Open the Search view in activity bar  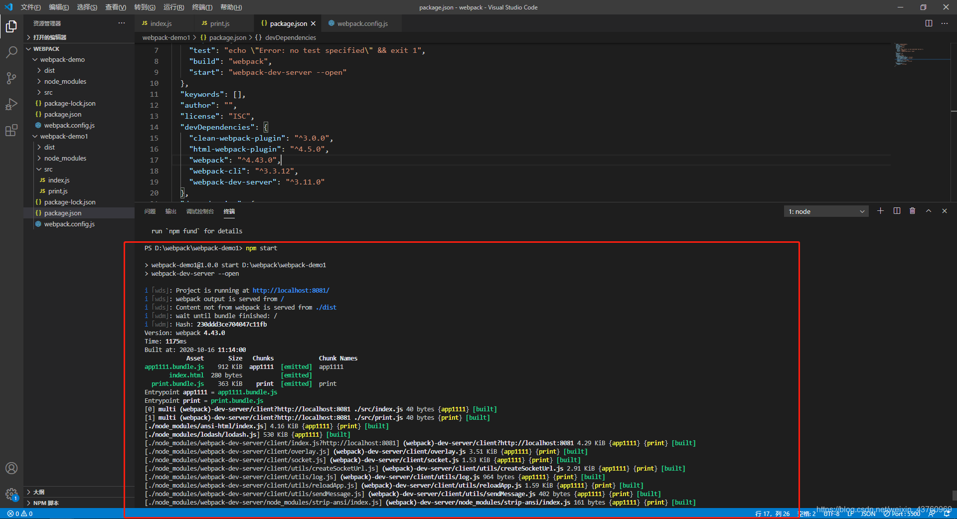[11, 52]
